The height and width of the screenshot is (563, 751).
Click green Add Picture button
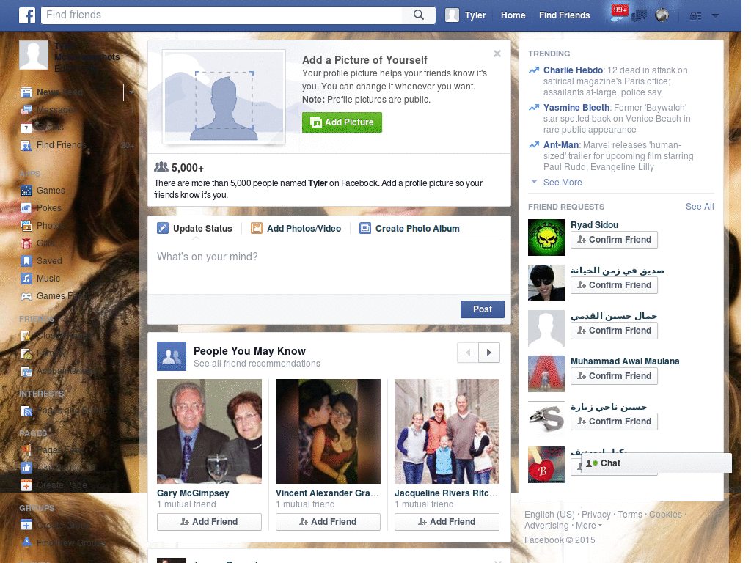point(342,122)
